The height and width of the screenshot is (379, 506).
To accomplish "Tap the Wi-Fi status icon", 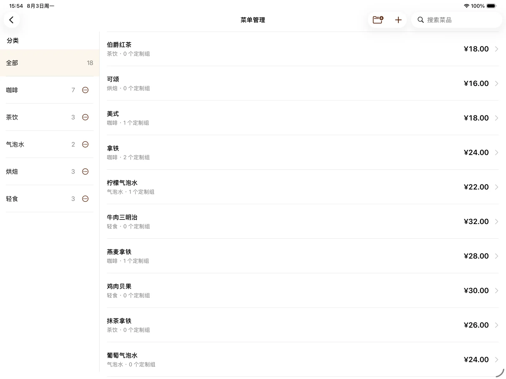I will 466,6.
